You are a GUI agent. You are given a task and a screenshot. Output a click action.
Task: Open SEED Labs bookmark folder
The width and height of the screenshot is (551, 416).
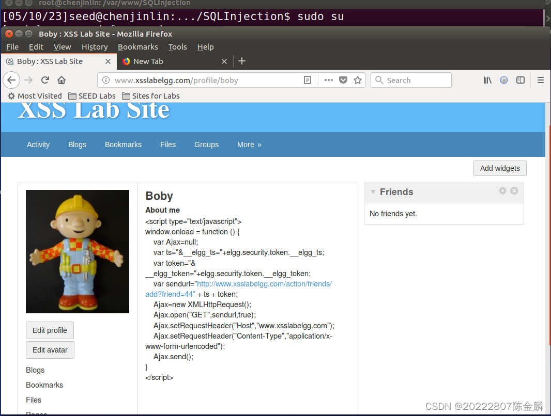pos(91,96)
